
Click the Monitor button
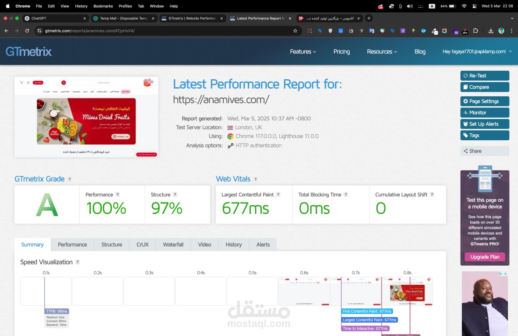click(x=485, y=113)
